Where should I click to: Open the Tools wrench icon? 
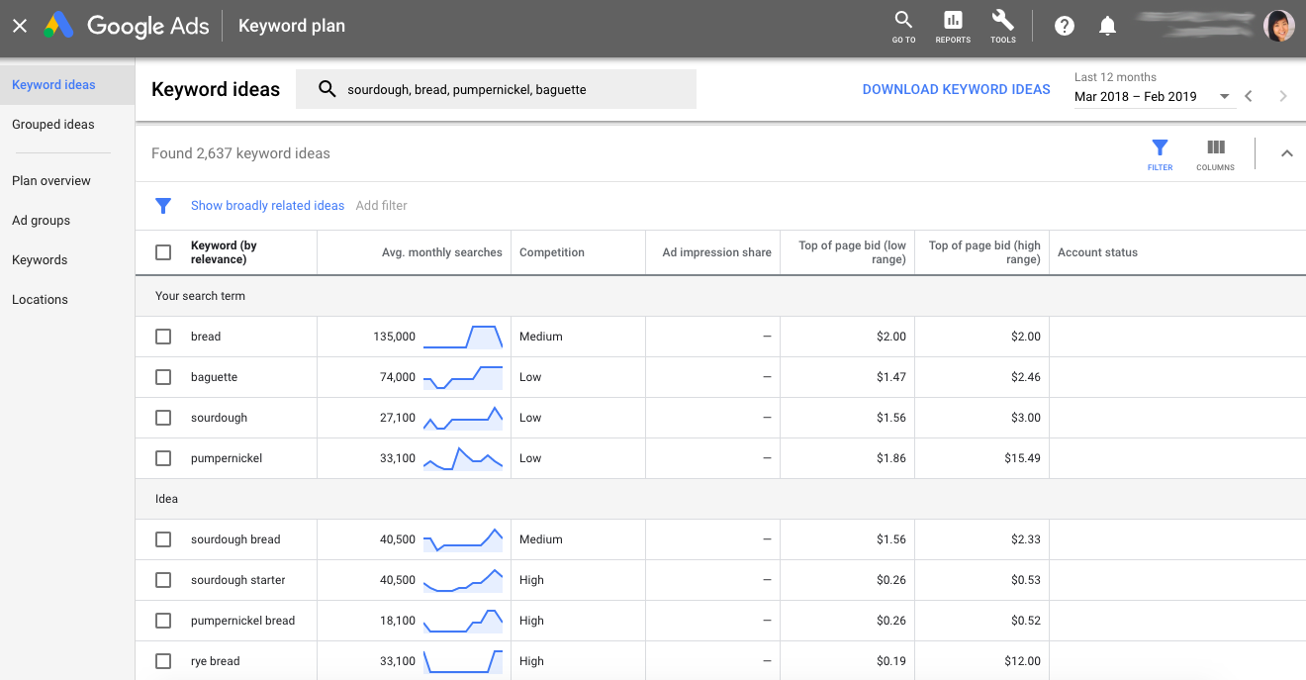tap(1002, 26)
